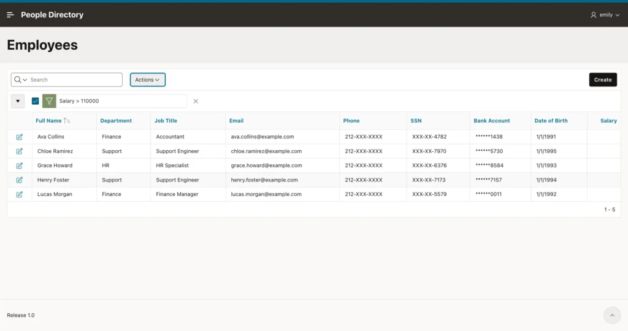Viewport: 628px width, 331px height.
Task: Click bank account ******8584
Action: click(489, 165)
